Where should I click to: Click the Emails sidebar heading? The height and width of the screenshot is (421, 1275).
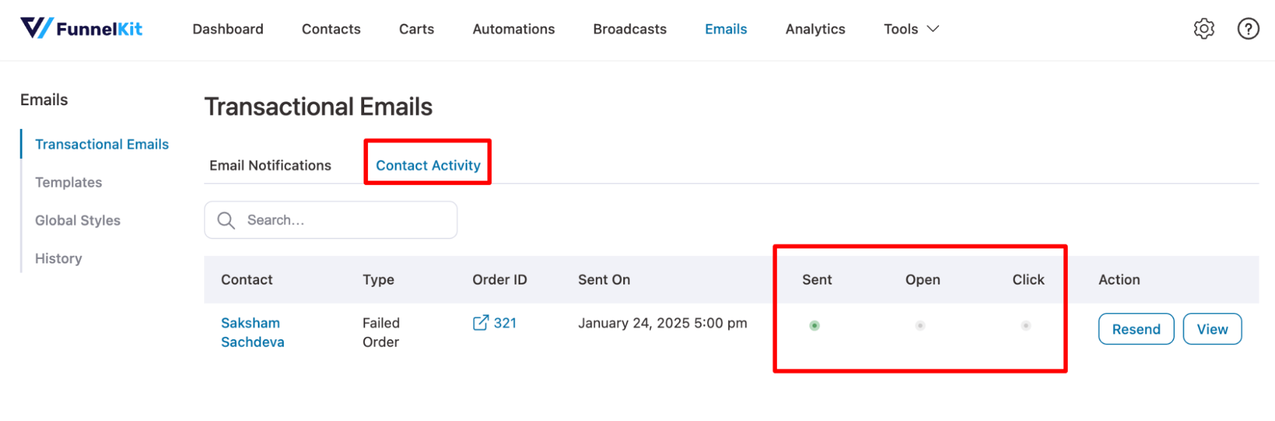point(44,100)
